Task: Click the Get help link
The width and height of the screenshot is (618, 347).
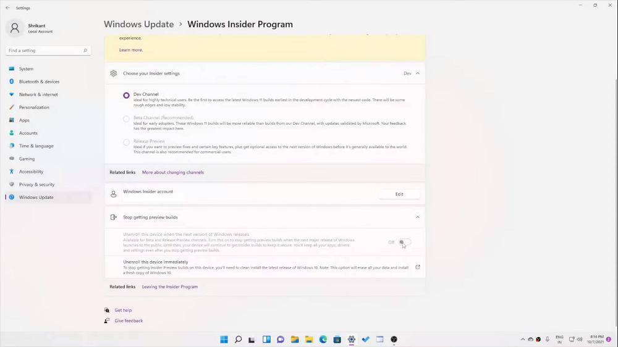Action: 123,311
